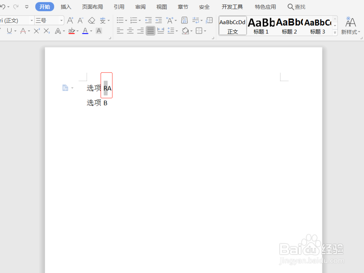This screenshot has width=364, height=273.
Task: Click the Undo arrow icon
Action: point(3,7)
